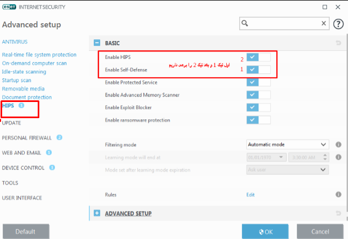Collapse the BASIC section
This screenshot has width=348, height=239.
97,43
